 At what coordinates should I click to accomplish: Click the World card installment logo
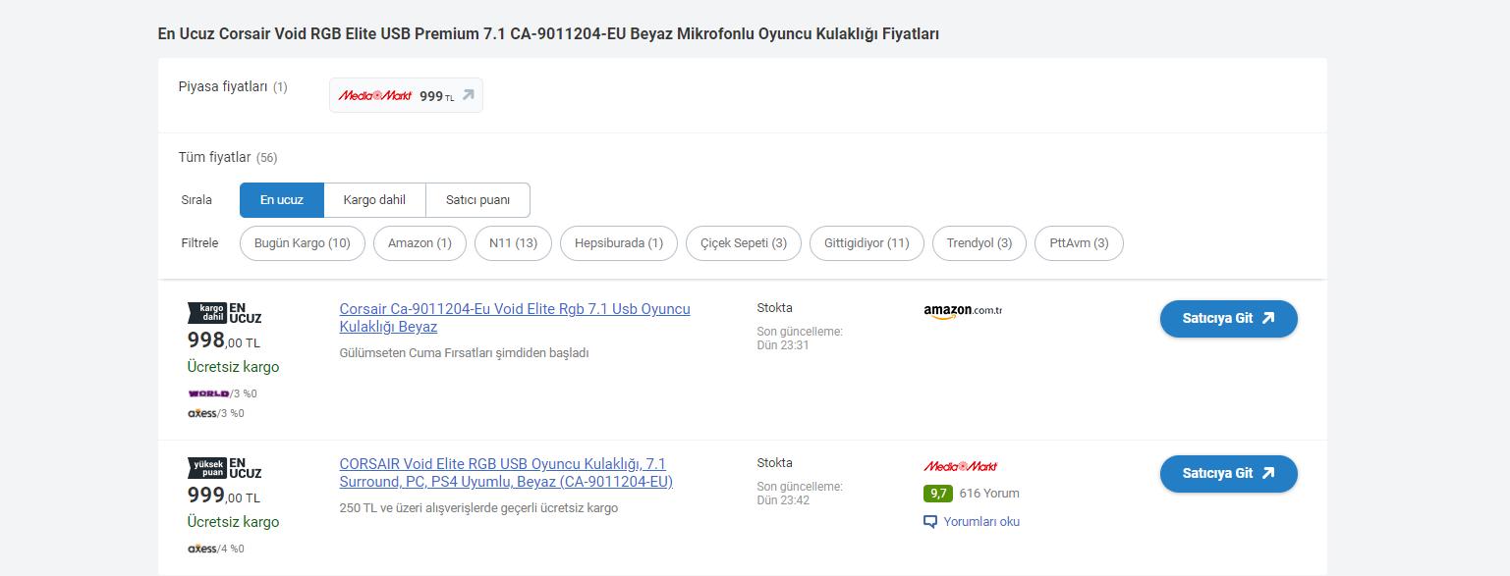[208, 393]
